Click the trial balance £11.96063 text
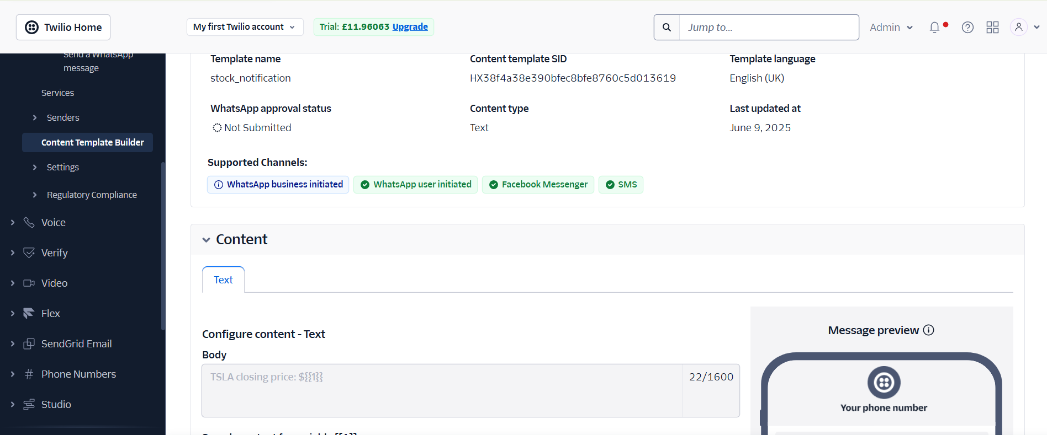Screen dimensions: 1047x435 pos(366,26)
